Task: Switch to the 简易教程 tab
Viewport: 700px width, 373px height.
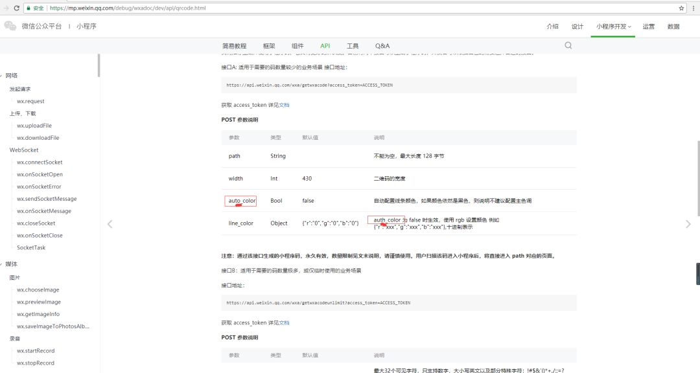Action: 235,46
